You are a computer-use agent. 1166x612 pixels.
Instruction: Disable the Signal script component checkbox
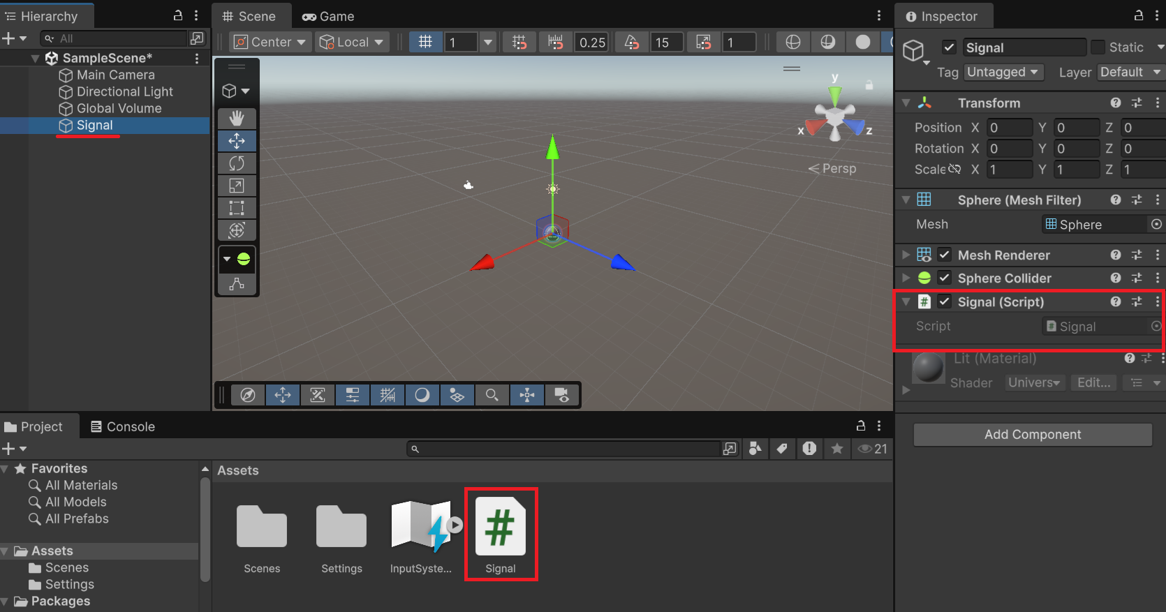(x=945, y=301)
